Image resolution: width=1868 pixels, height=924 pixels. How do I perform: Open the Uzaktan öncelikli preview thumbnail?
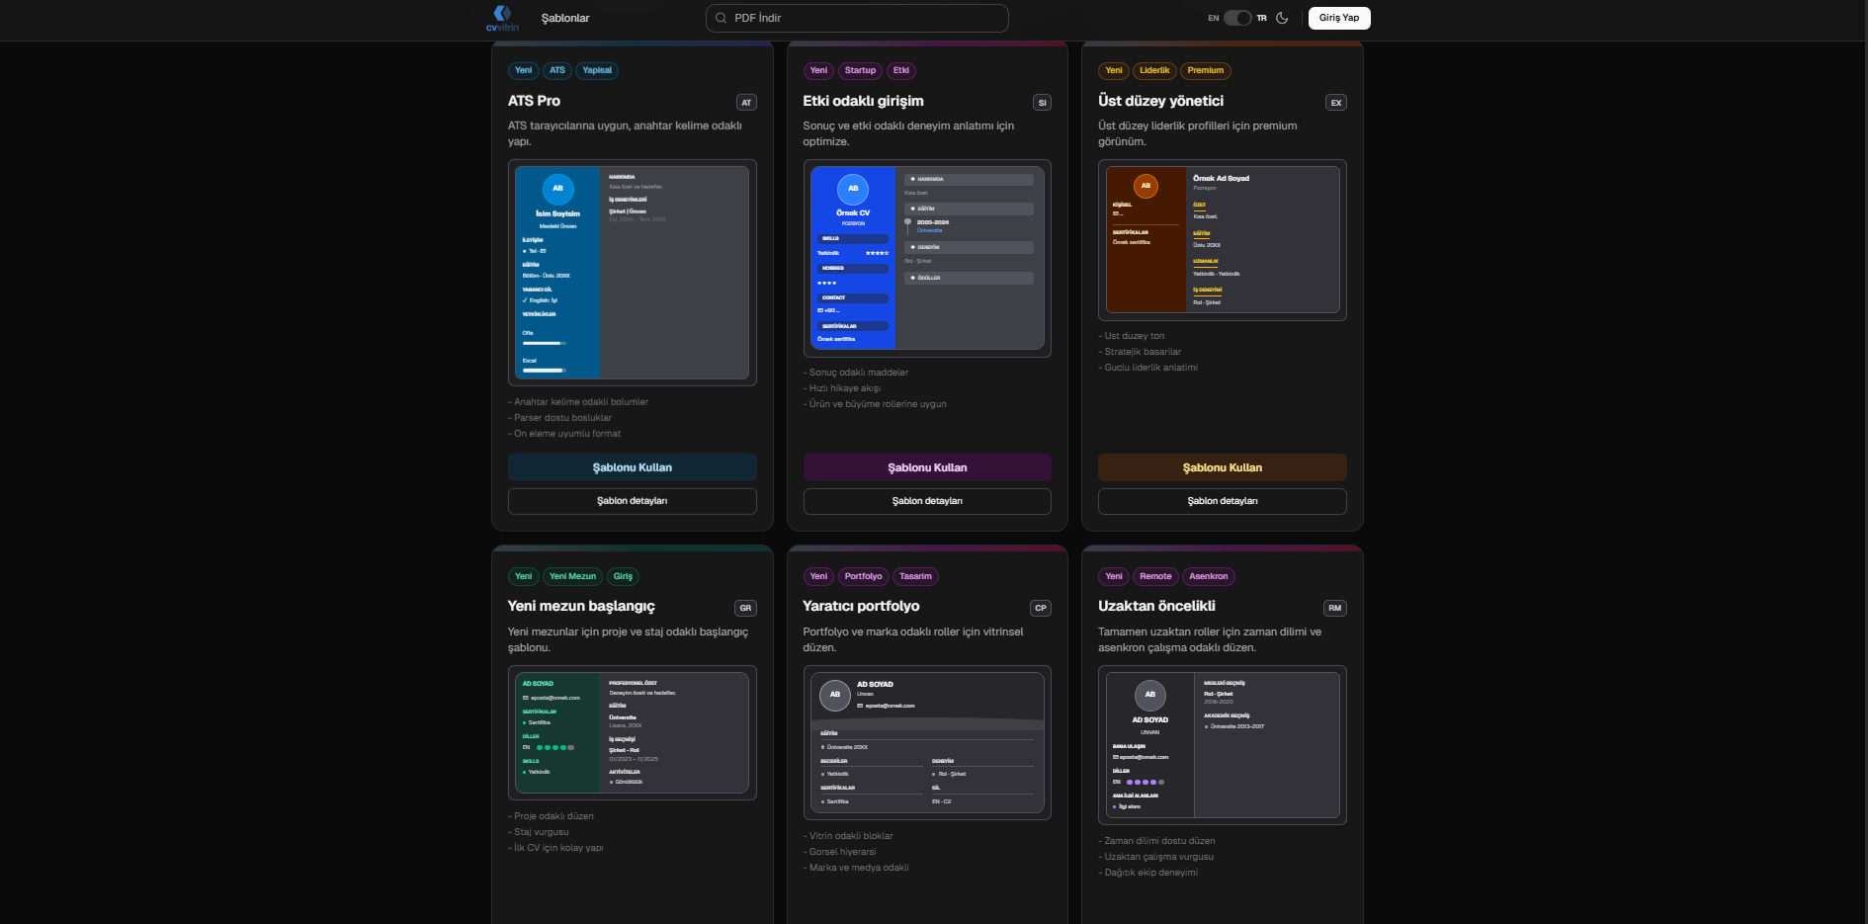[x=1223, y=745]
